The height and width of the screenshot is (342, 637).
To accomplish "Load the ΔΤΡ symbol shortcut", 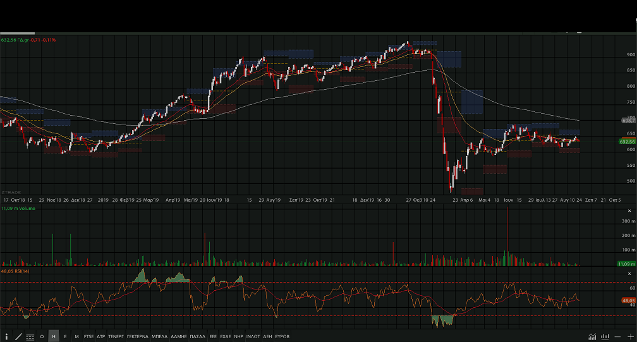I will pyautogui.click(x=100, y=337).
